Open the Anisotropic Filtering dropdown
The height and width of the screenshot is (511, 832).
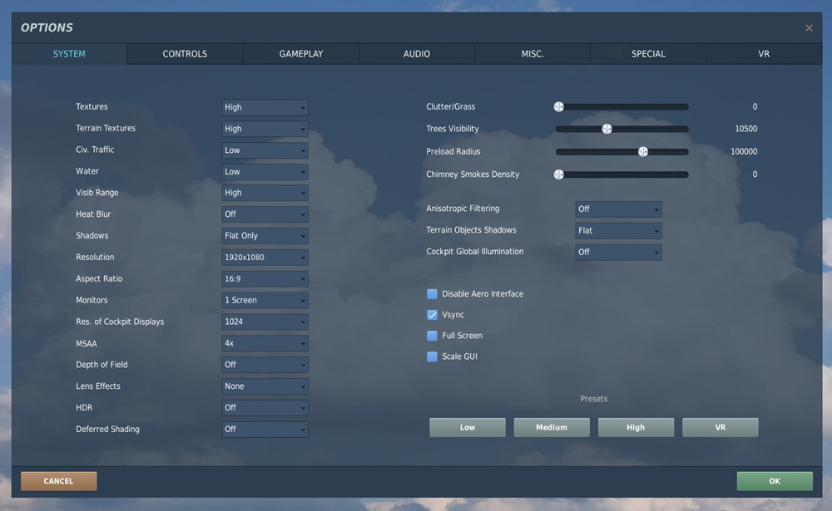click(x=618, y=209)
